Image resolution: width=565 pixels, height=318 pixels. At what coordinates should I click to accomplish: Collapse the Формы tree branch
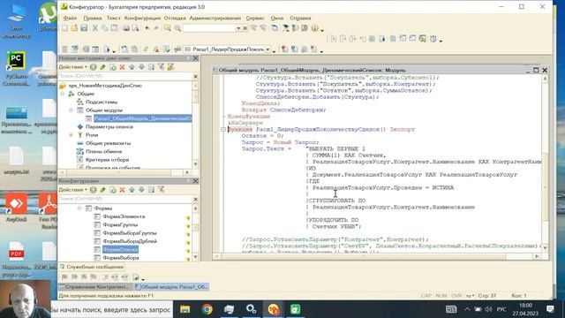coord(79,208)
